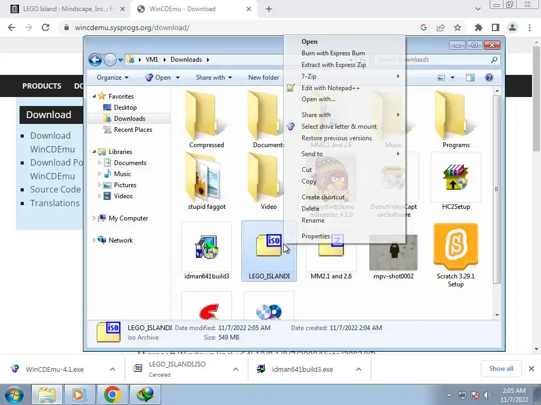The height and width of the screenshot is (405, 541).
Task: Open the LEGO_ISLANDI iso file icon
Action: point(269,245)
